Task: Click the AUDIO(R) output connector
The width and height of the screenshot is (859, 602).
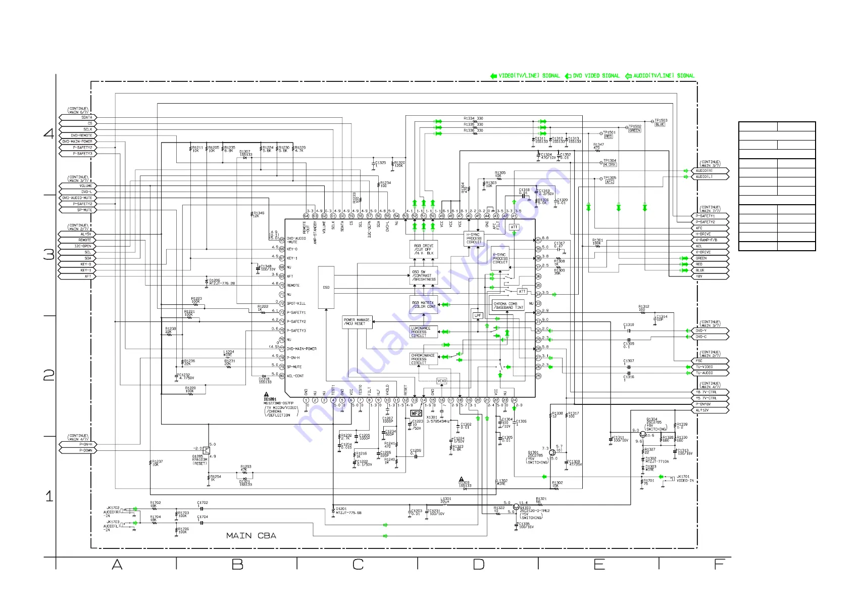Action: [710, 171]
